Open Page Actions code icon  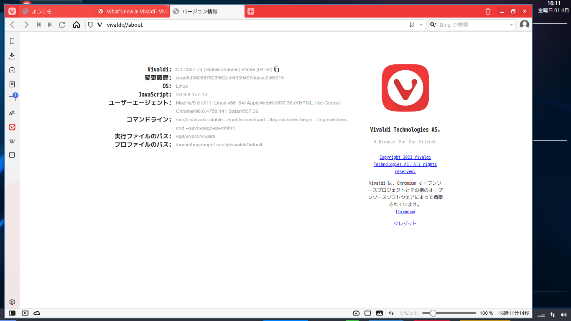click(x=391, y=313)
